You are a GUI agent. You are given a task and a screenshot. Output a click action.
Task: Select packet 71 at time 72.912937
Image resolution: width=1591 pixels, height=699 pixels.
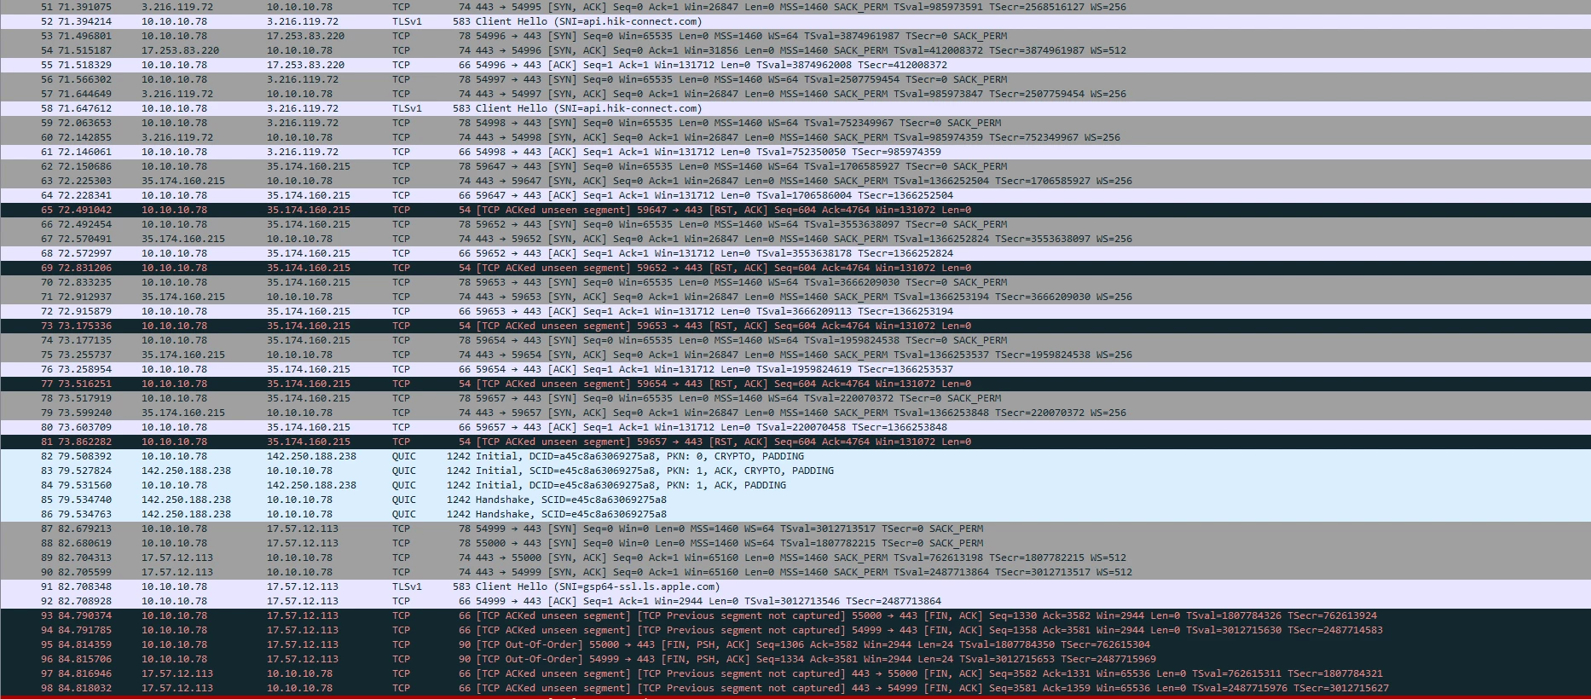pos(795,297)
